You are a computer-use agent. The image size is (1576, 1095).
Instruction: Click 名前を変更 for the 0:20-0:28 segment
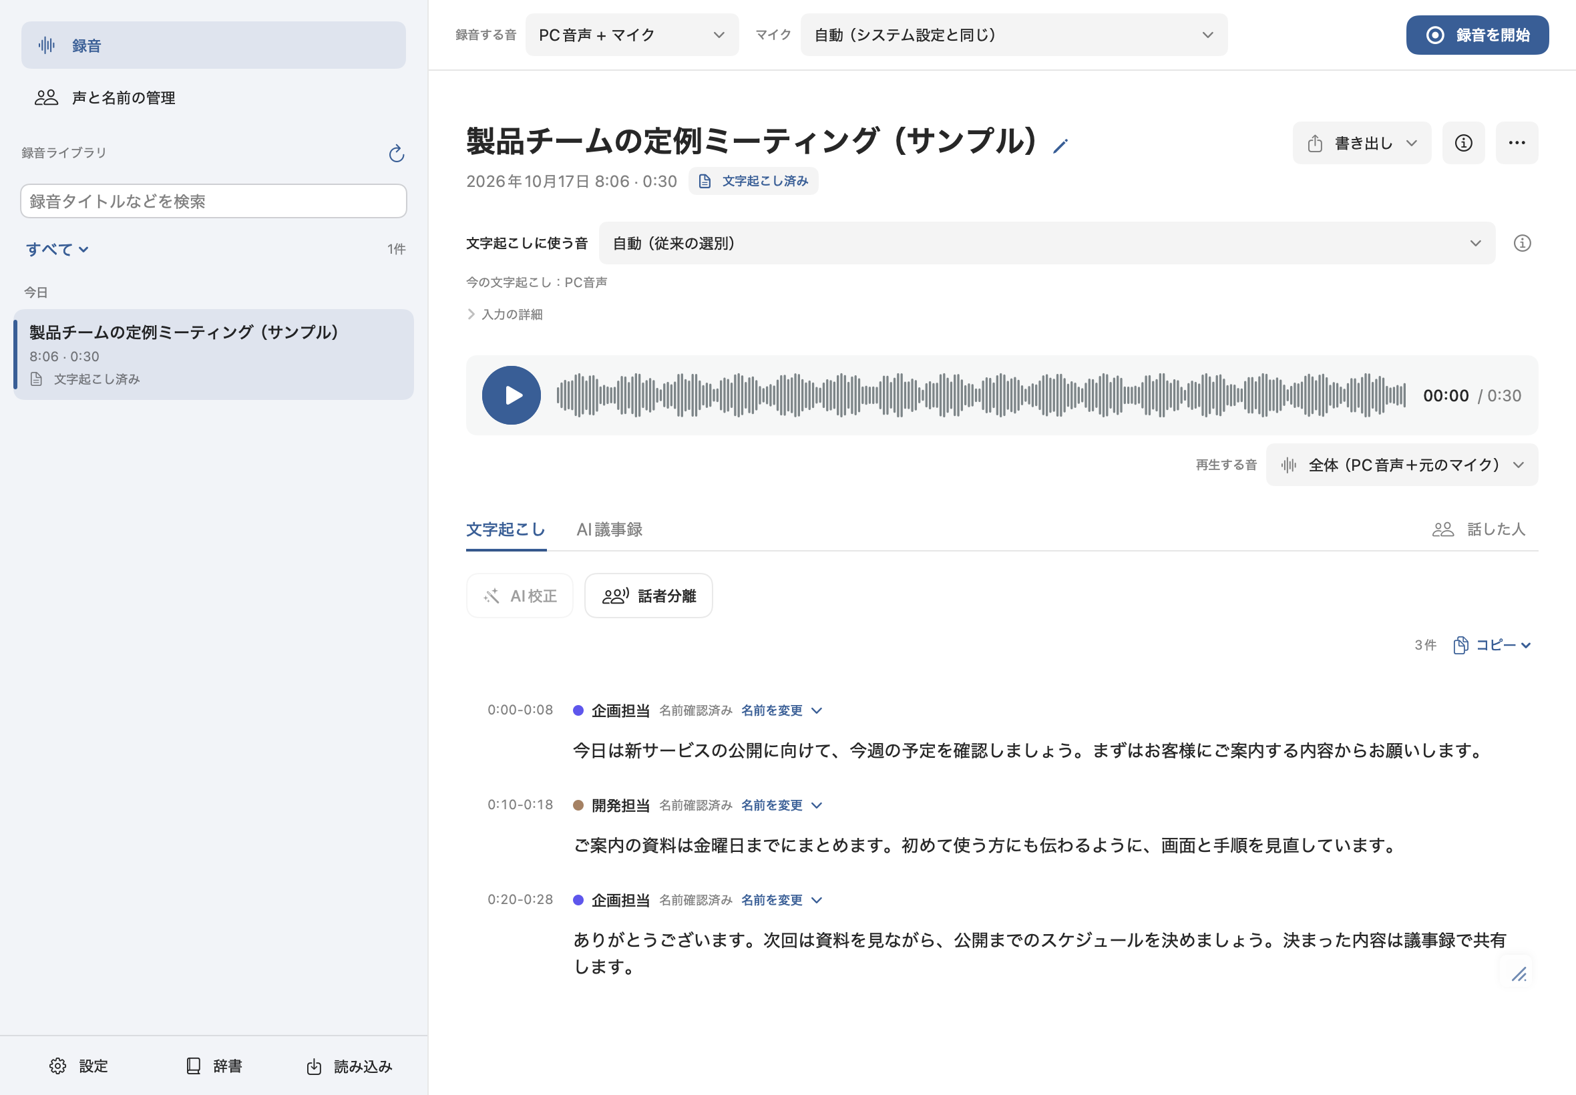(781, 899)
